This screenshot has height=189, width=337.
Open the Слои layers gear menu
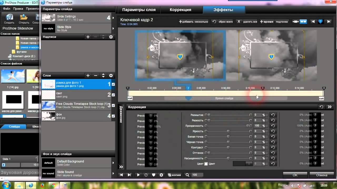(111, 76)
